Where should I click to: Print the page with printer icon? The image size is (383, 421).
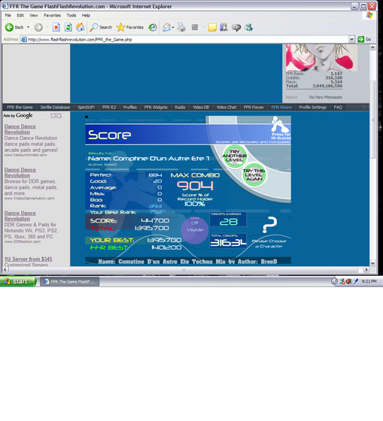coord(181,27)
